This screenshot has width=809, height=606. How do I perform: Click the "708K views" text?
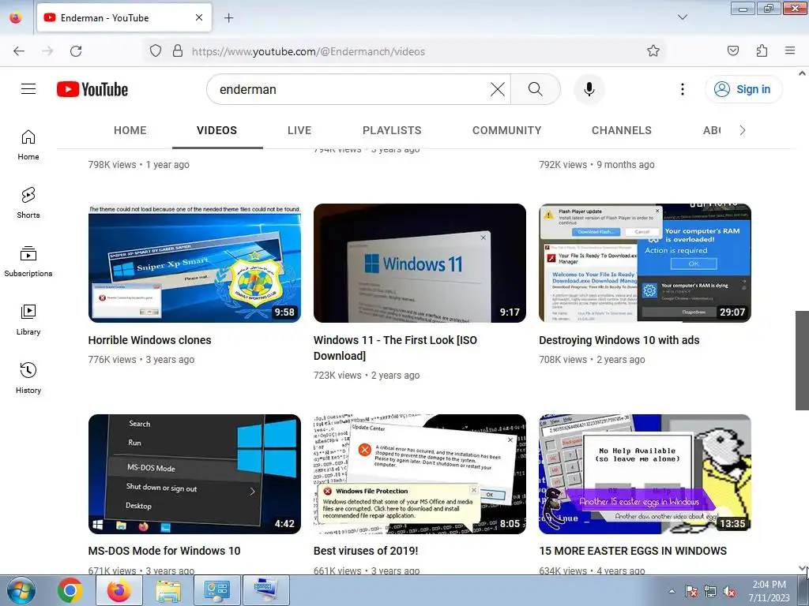563,360
